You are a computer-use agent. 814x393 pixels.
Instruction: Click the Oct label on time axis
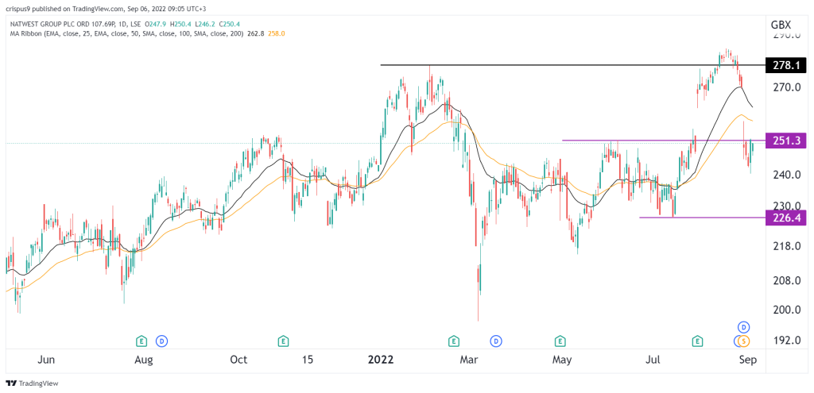point(238,360)
